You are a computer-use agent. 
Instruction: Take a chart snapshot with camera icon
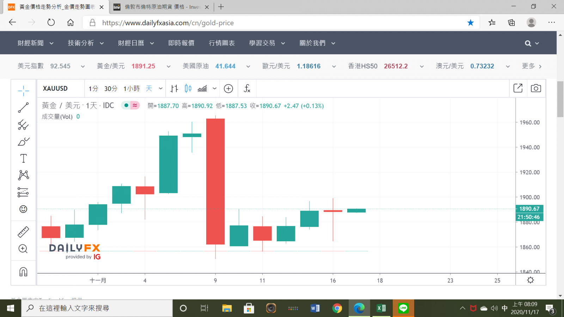[536, 88]
